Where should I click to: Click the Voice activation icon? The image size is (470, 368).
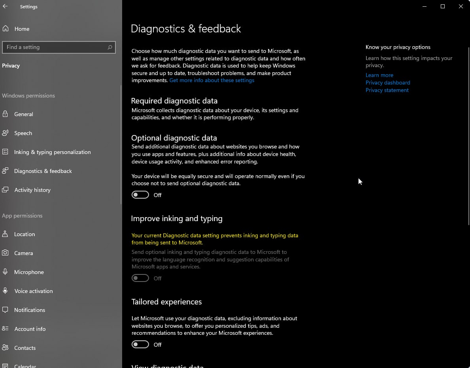5,291
